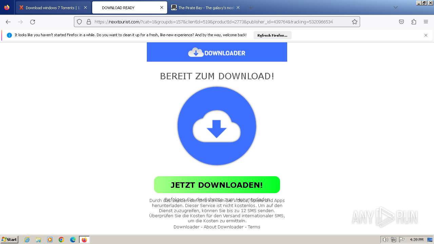Open the Terms footer link
The height and width of the screenshot is (244, 434).
click(254, 227)
